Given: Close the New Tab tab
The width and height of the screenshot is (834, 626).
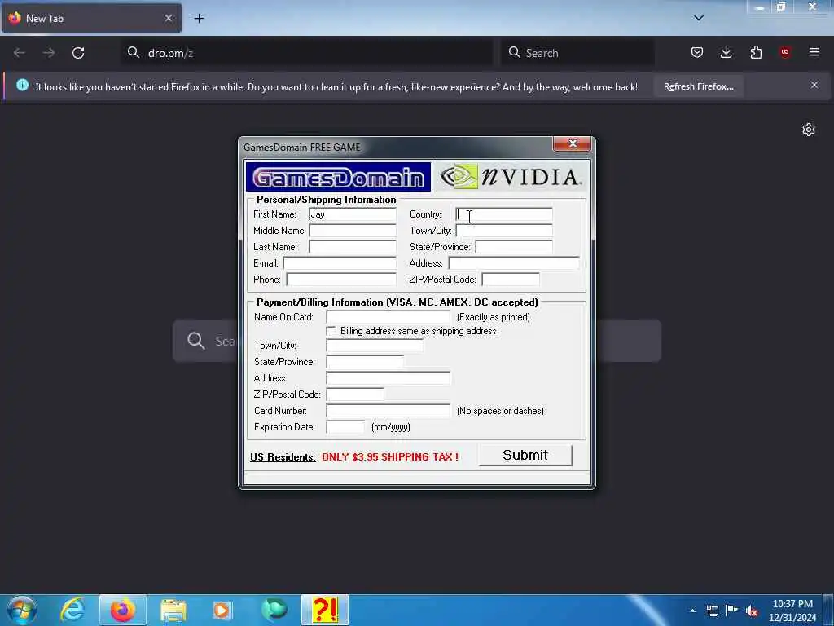Looking at the screenshot, I should 168,18.
